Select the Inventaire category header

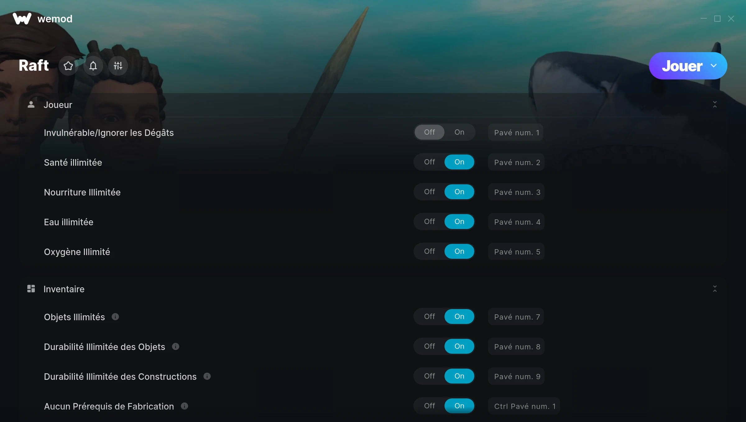pos(64,289)
